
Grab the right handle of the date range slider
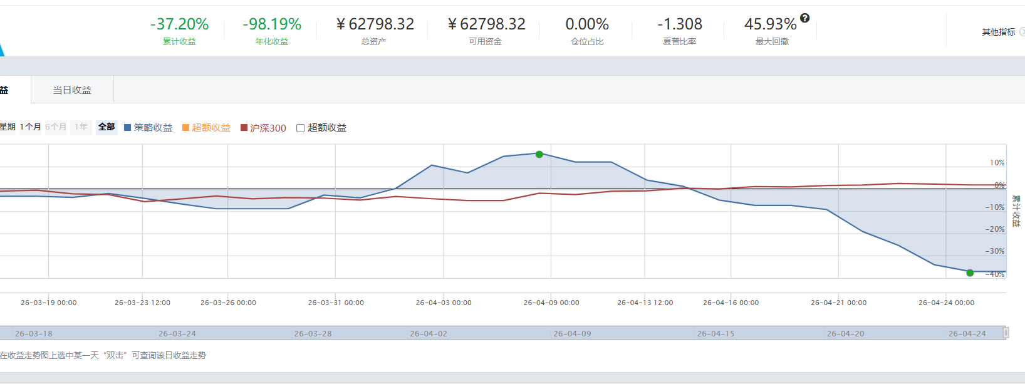coord(1006,333)
